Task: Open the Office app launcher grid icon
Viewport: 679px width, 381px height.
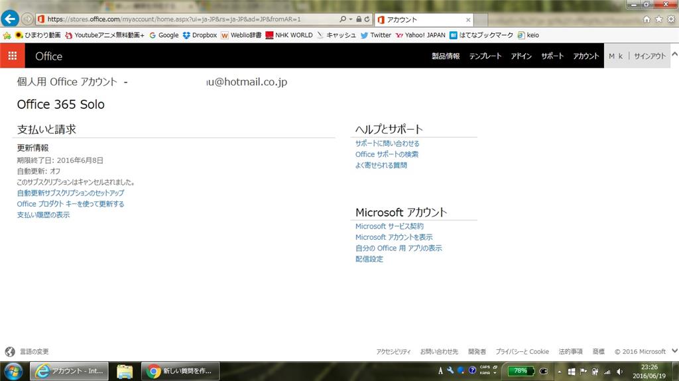Action: pyautogui.click(x=13, y=56)
